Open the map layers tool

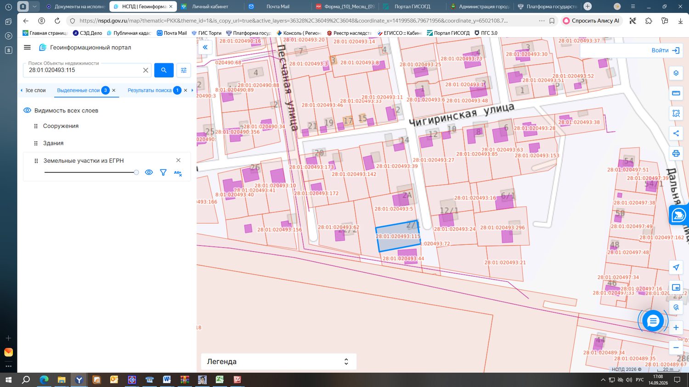point(676,73)
